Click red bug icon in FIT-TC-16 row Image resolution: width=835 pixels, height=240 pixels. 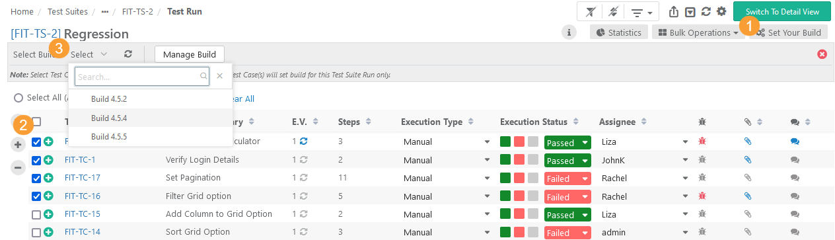pyautogui.click(x=703, y=196)
